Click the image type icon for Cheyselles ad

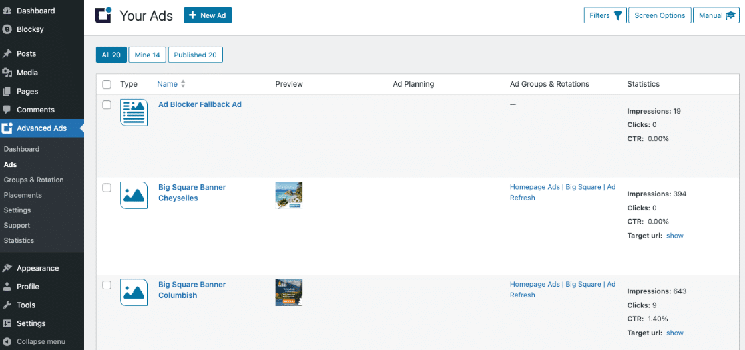[x=134, y=195]
